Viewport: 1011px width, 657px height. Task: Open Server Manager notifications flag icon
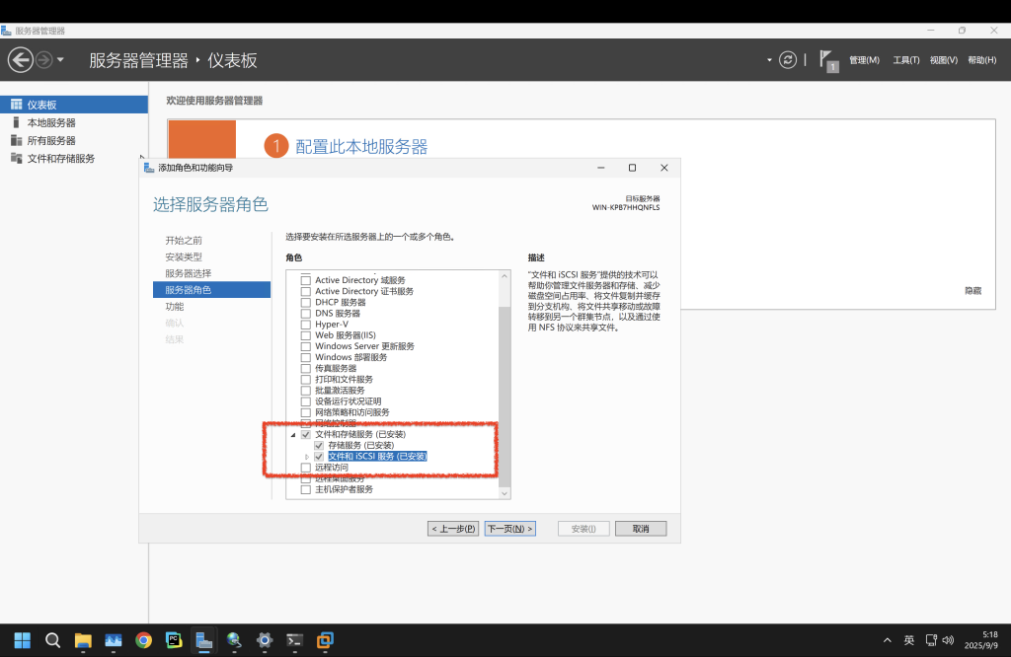pos(827,59)
